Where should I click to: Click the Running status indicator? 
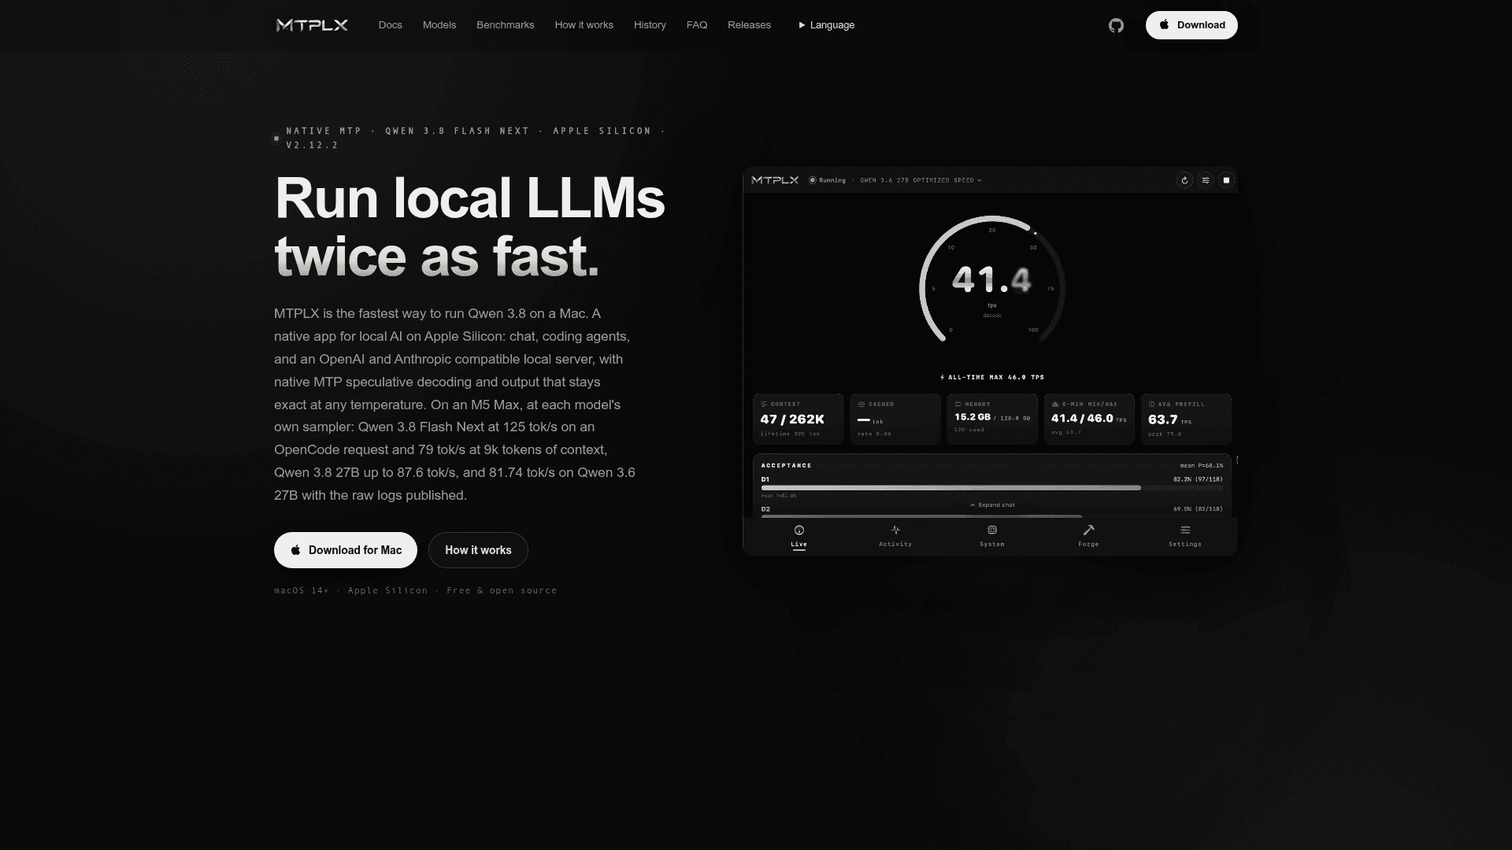click(827, 180)
